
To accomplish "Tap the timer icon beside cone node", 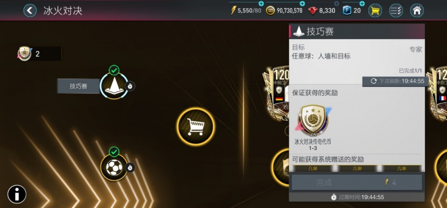I will 130,86.
